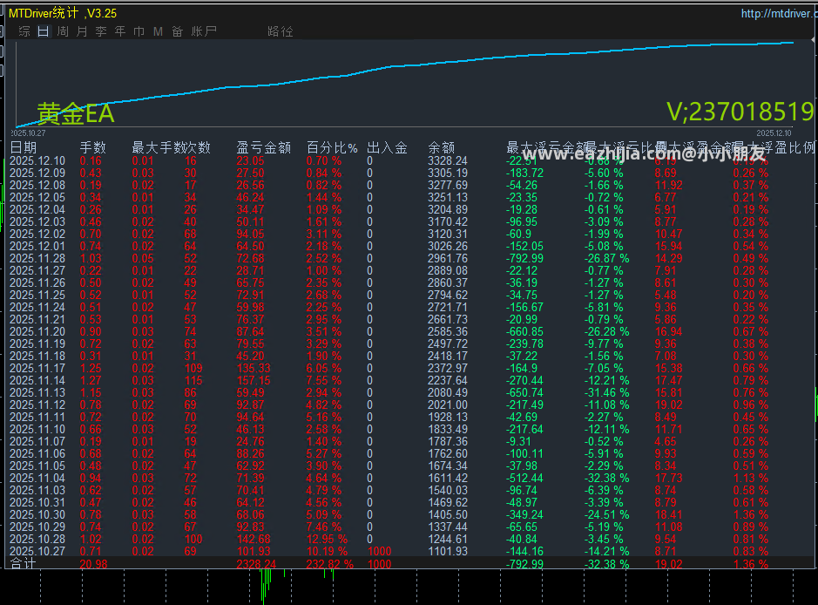The image size is (818, 605).
Task: Open the http://mtdriver link
Action: tap(779, 14)
